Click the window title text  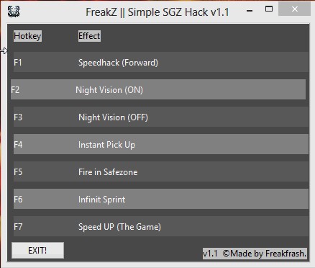click(157, 12)
